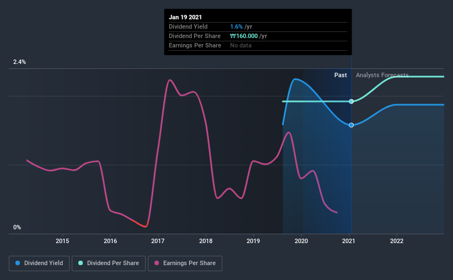
Task: Click the tooltip 'No data' value
Action: (241, 45)
